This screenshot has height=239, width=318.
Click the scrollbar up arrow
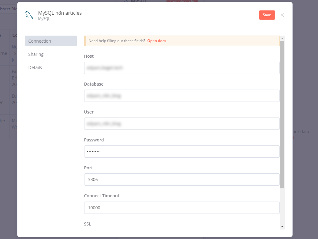point(282,38)
